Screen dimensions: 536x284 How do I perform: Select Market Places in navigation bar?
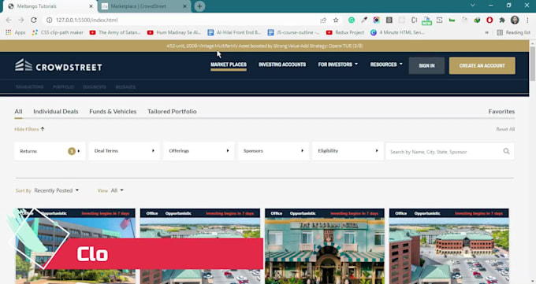229,65
